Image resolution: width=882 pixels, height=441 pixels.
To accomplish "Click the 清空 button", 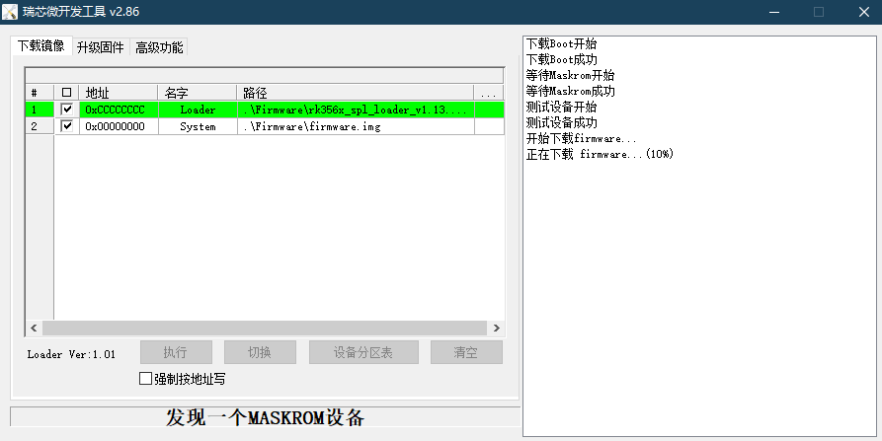I will point(466,352).
